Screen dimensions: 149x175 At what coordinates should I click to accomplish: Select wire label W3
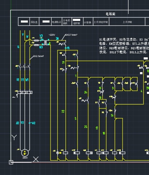(41, 47)
